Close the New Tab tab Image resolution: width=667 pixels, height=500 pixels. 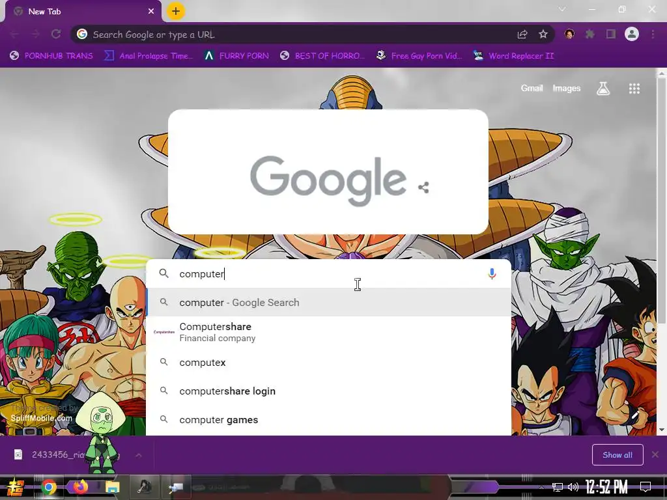coord(151,12)
